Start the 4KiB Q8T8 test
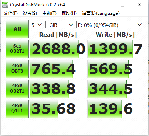The height and width of the screenshot is (136, 149). pos(17,69)
